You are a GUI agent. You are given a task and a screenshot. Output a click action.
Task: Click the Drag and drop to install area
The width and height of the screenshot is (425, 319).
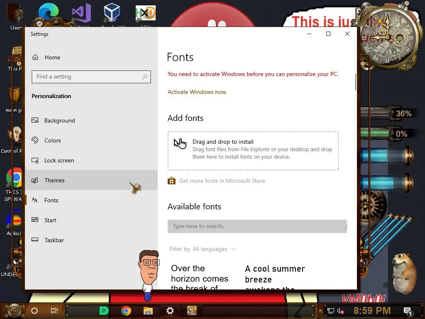(x=253, y=151)
